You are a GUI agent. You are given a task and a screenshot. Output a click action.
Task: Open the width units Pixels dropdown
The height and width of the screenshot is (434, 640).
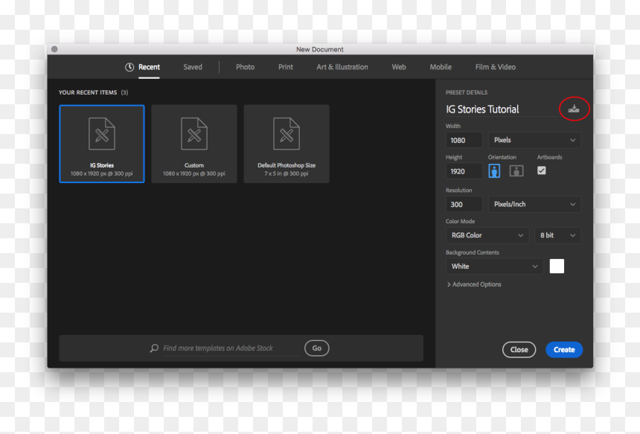point(534,140)
